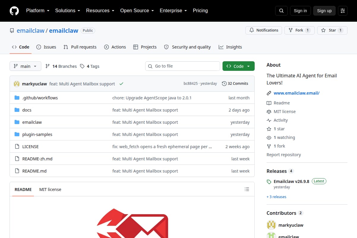
Task: Open the search magnifier button
Action: [281, 11]
